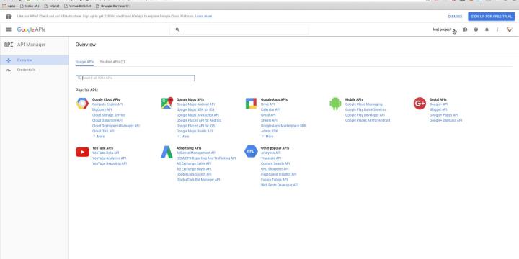Open Fusion Tables API link
The height and width of the screenshot is (259, 519).
pyautogui.click(x=275, y=180)
